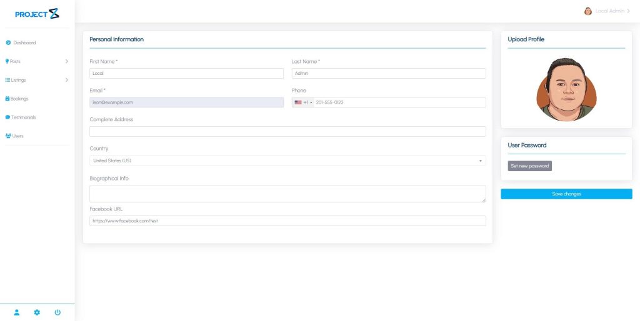Screen dimensions: 640x321
Task: Expand the Listings submenu chevron
Action: [66, 80]
